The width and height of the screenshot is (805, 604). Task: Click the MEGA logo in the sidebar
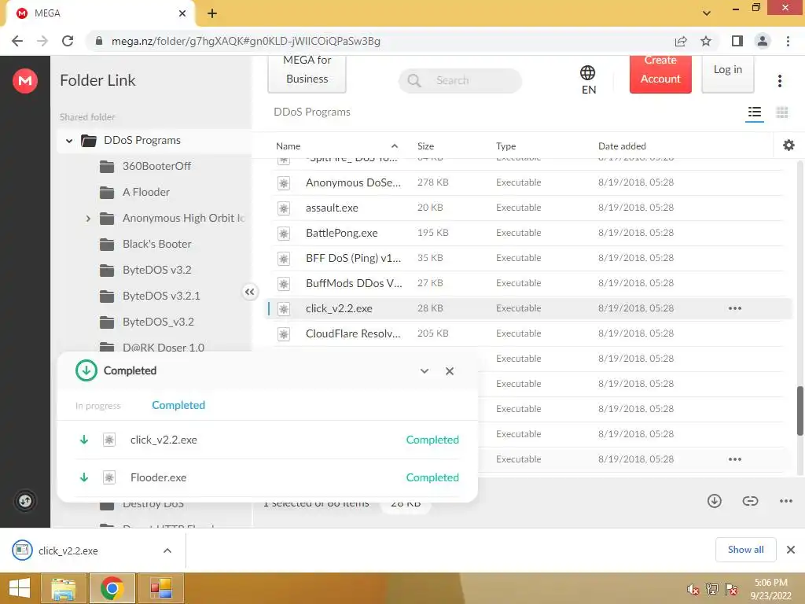click(x=24, y=81)
